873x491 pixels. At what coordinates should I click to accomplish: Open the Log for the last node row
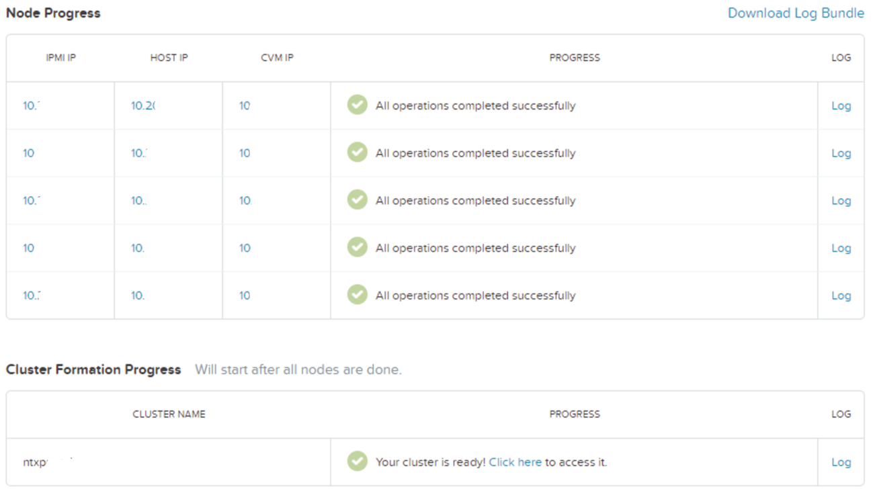[x=841, y=295]
